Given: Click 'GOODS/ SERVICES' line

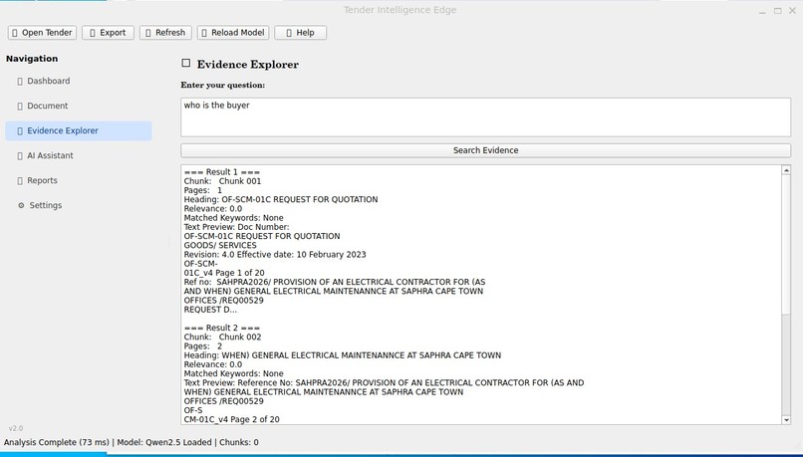Looking at the screenshot, I should (x=220, y=245).
